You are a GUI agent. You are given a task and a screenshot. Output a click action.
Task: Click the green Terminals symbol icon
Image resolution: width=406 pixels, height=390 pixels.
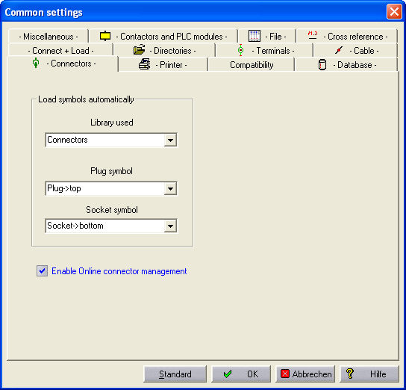click(240, 50)
